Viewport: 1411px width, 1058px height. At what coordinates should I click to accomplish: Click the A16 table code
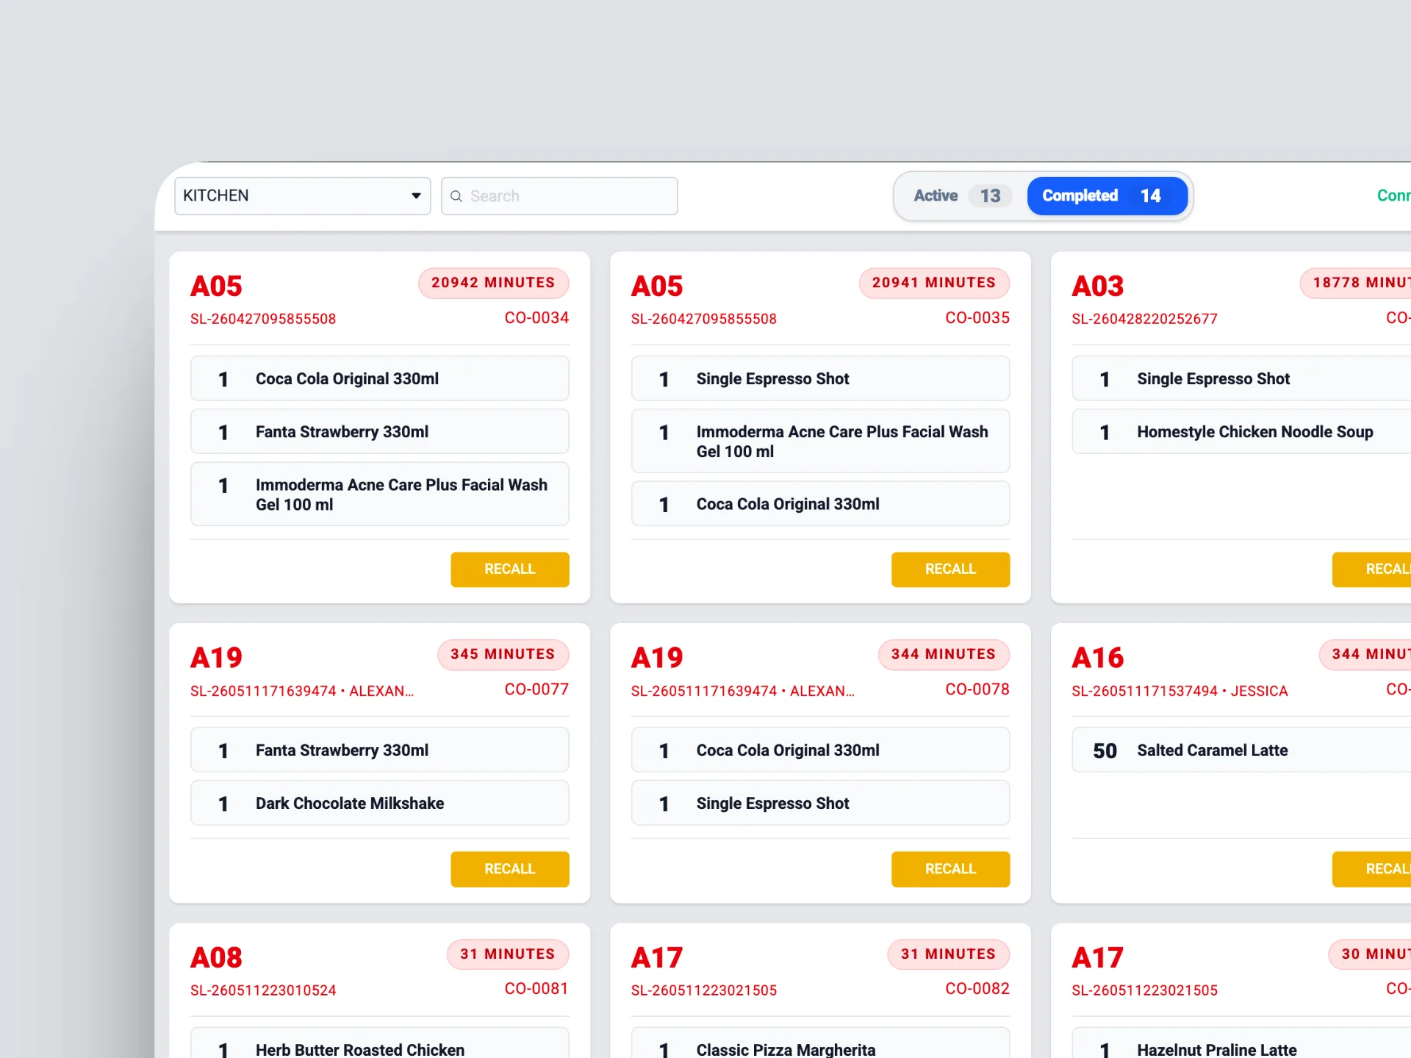point(1098,658)
